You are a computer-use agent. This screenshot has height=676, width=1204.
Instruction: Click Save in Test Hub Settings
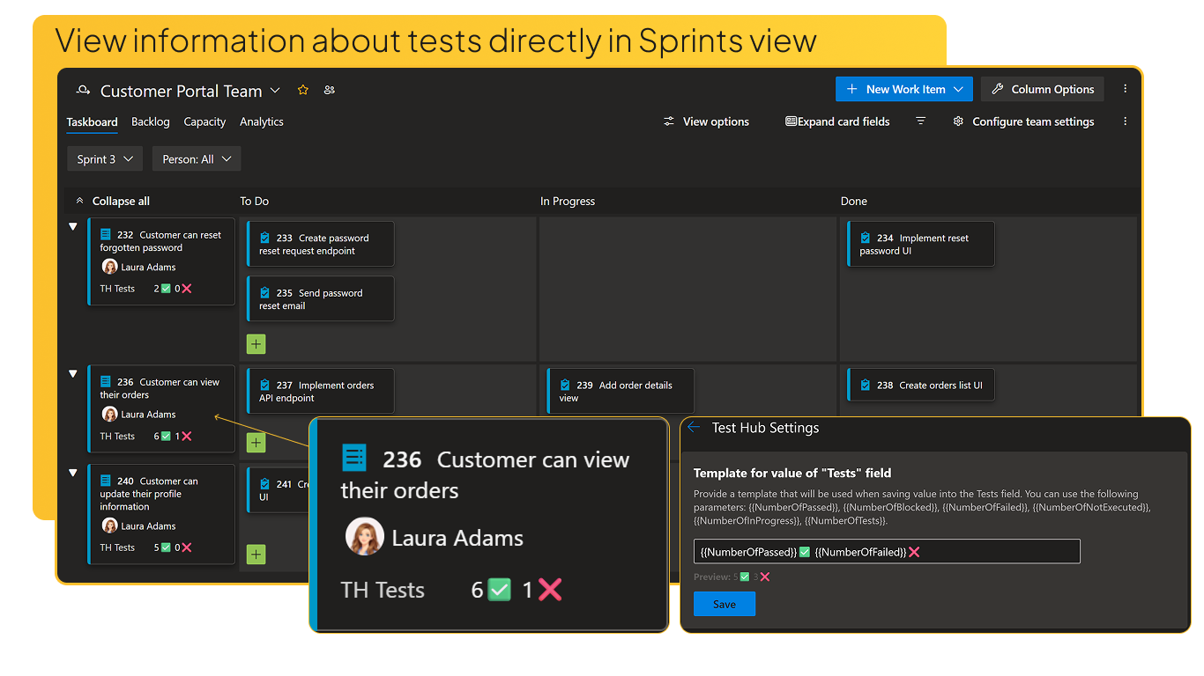tap(724, 604)
